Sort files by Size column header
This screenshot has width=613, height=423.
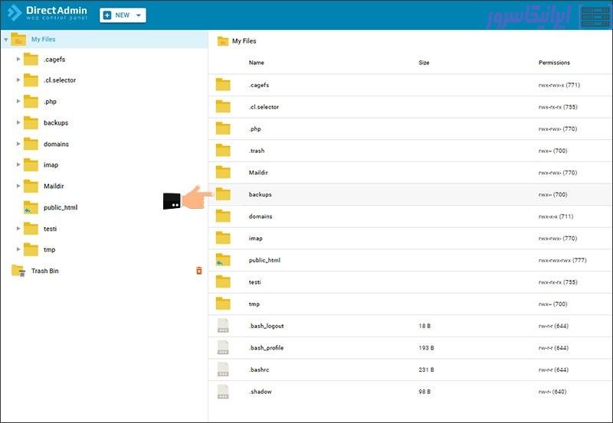(x=424, y=63)
